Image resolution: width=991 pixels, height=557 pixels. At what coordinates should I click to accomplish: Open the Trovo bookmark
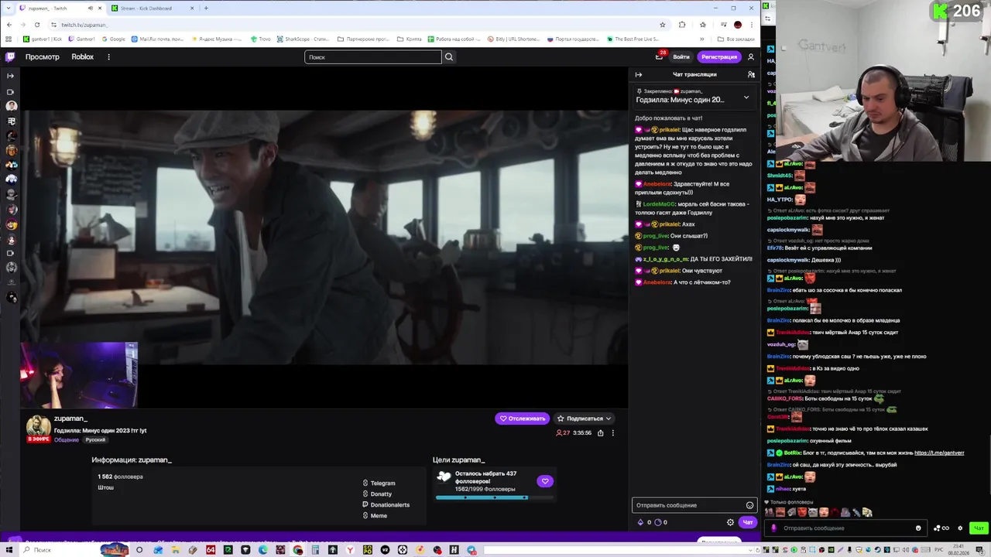[x=261, y=39]
